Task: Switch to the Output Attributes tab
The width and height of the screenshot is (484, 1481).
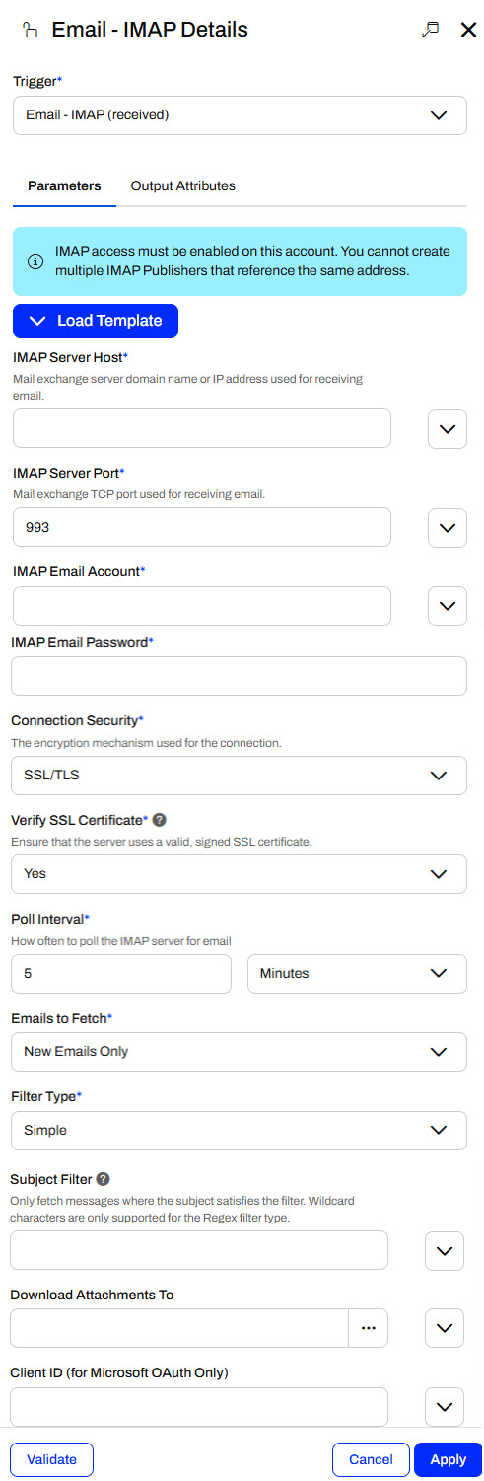Action: pyautogui.click(x=183, y=186)
